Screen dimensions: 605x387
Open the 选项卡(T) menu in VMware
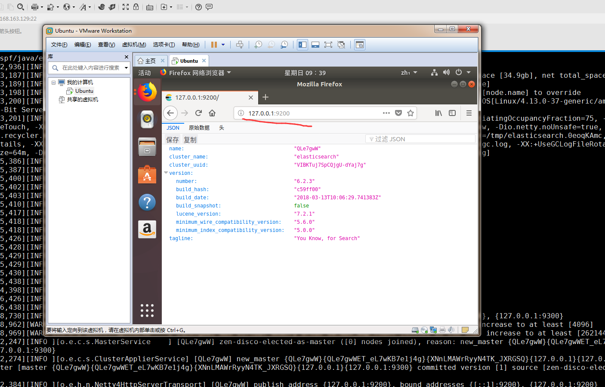164,45
